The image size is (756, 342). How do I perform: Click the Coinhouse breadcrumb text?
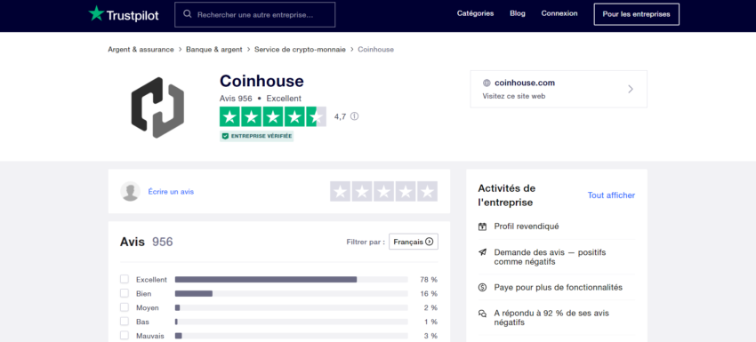pos(375,50)
